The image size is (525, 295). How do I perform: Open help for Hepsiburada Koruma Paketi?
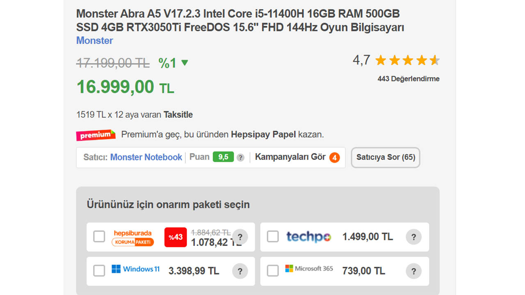pyautogui.click(x=240, y=237)
